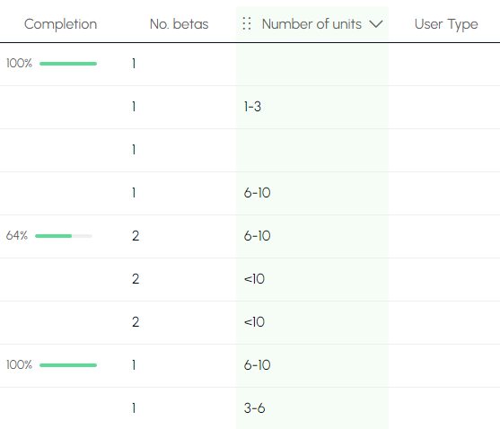Click the No. betas value 2 in the 64% row
The height and width of the screenshot is (429, 500).
(x=136, y=236)
